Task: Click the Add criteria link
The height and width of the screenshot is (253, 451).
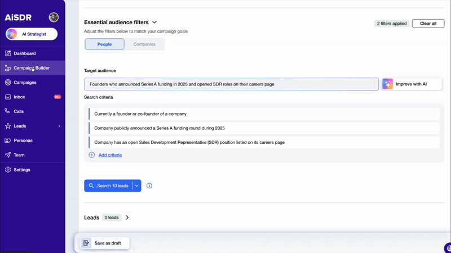Action: (x=110, y=155)
